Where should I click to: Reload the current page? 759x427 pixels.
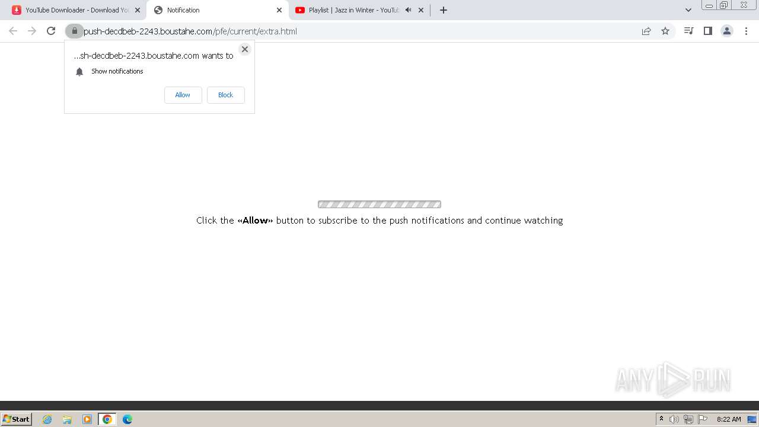click(51, 31)
